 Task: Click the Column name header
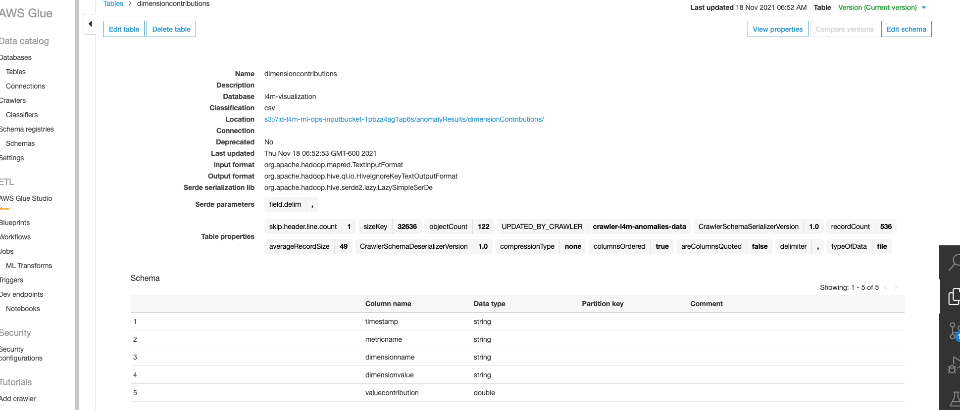pos(388,304)
